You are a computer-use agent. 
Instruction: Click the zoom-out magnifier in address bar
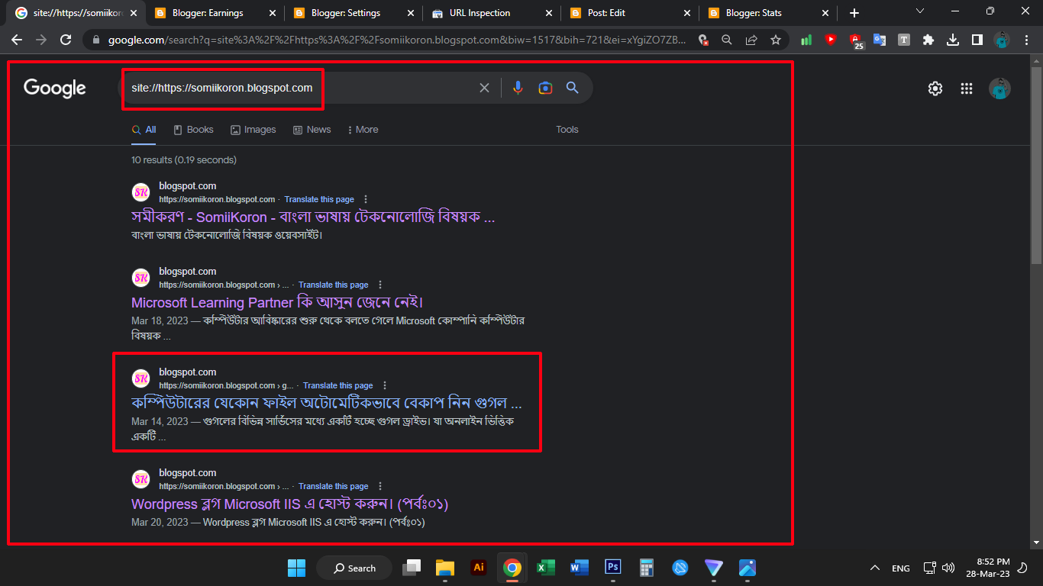tap(727, 40)
